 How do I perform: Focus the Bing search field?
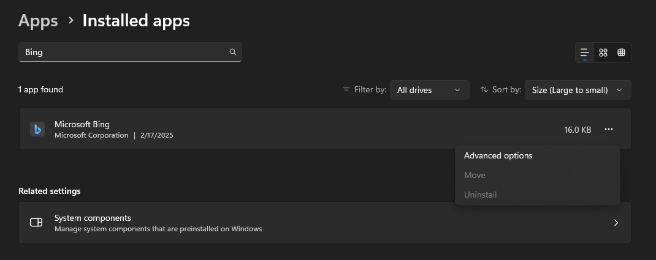tap(130, 52)
